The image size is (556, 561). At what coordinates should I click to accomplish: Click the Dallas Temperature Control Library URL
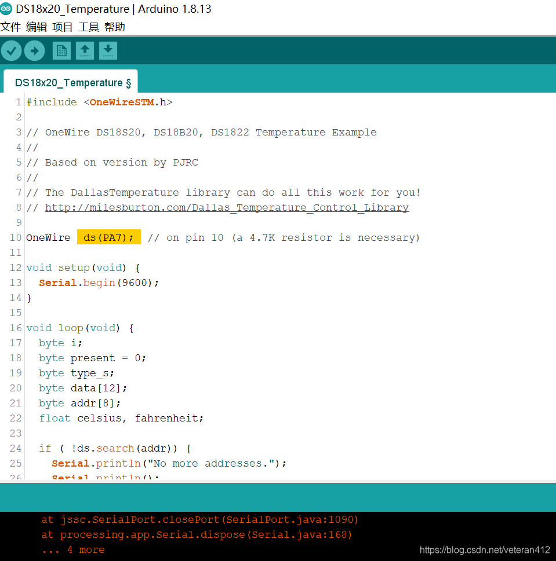pos(226,207)
